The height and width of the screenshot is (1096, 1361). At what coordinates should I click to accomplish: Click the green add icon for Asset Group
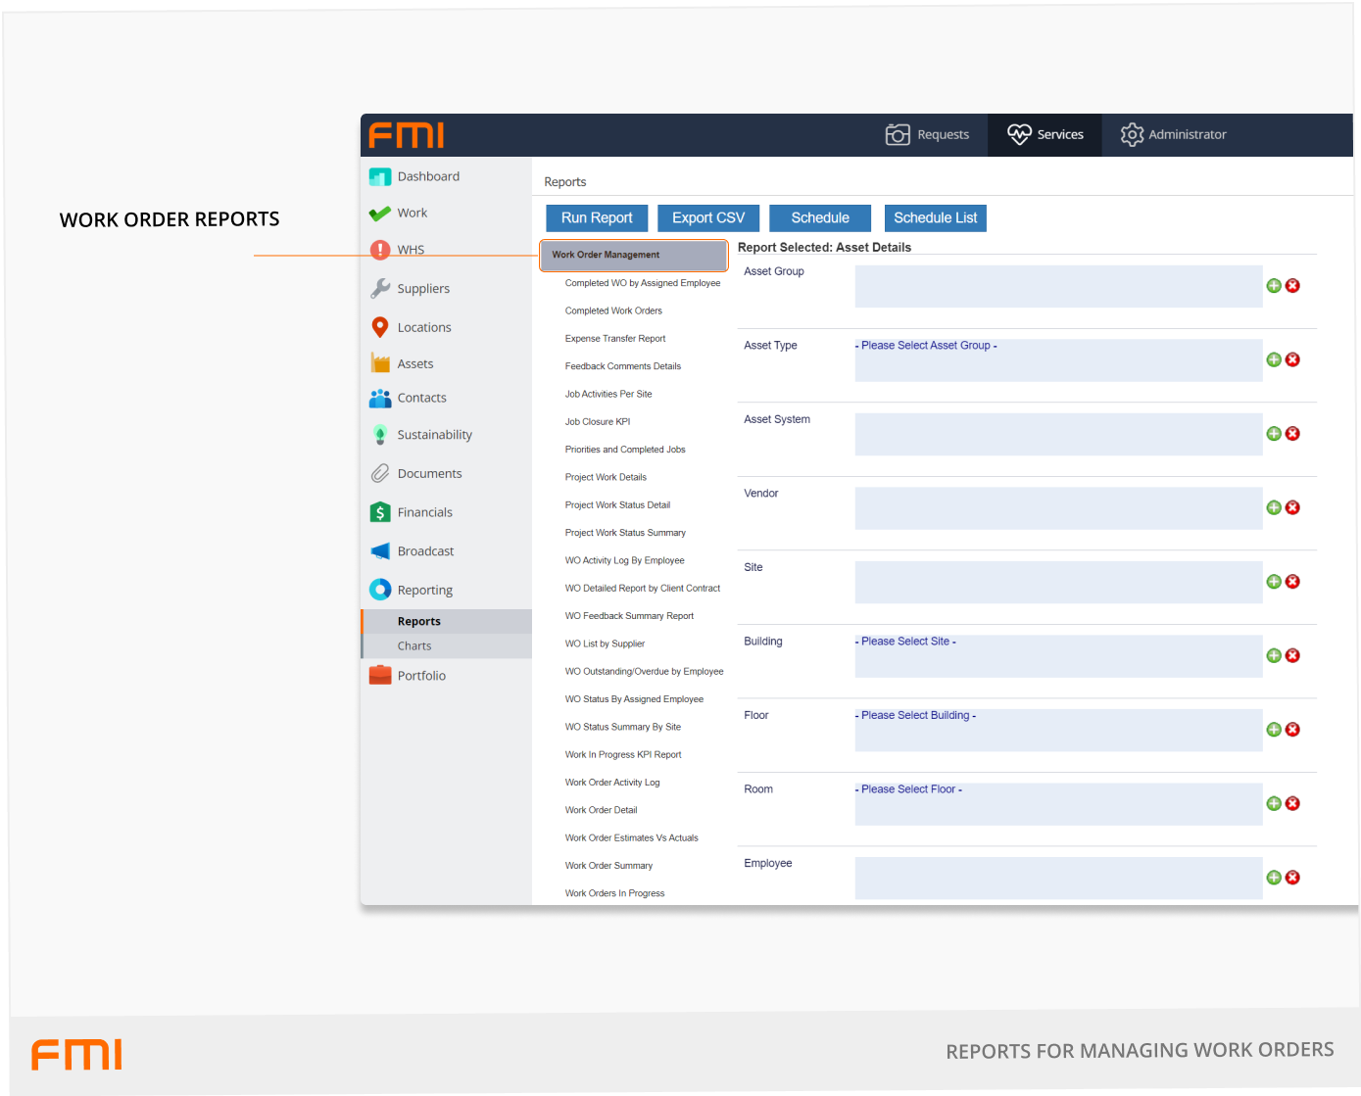coord(1274,286)
